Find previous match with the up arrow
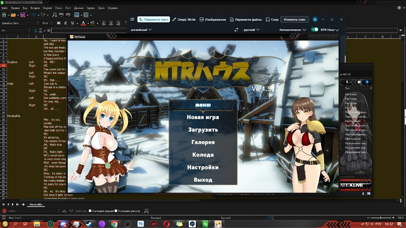The image size is (406, 228). click(64, 211)
